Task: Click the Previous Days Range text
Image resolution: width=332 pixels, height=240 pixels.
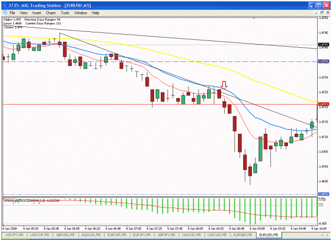Action: coord(42,20)
